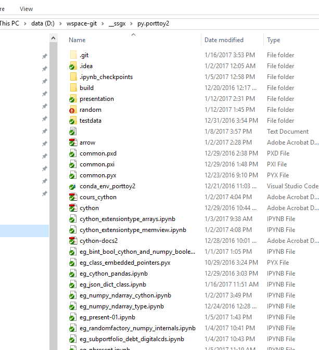The width and height of the screenshot is (319, 350).
Task: Click the 'PXD File' type cell
Action: click(278, 153)
